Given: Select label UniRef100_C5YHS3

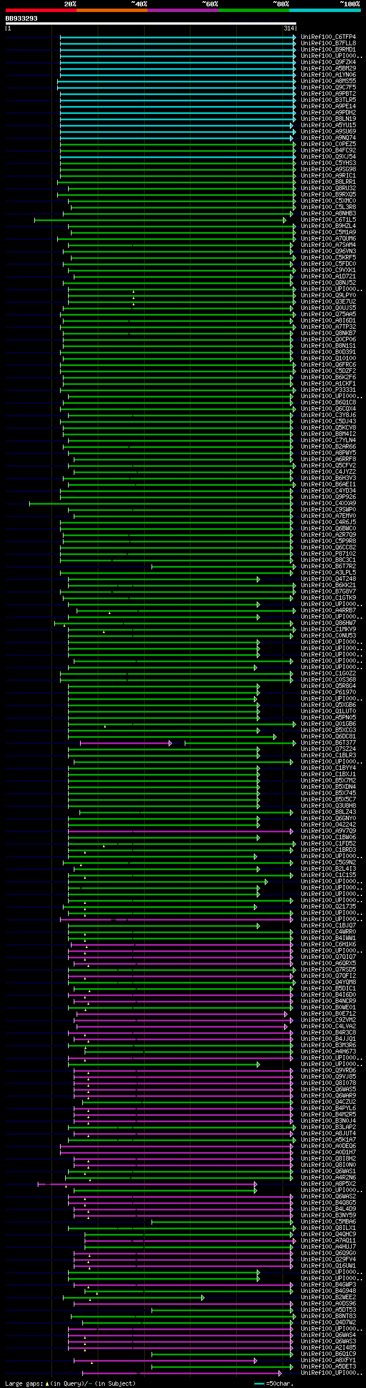Looking at the screenshot, I should click(328, 163).
